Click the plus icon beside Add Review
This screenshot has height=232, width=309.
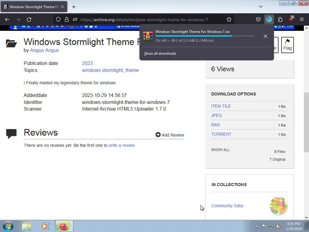point(158,134)
